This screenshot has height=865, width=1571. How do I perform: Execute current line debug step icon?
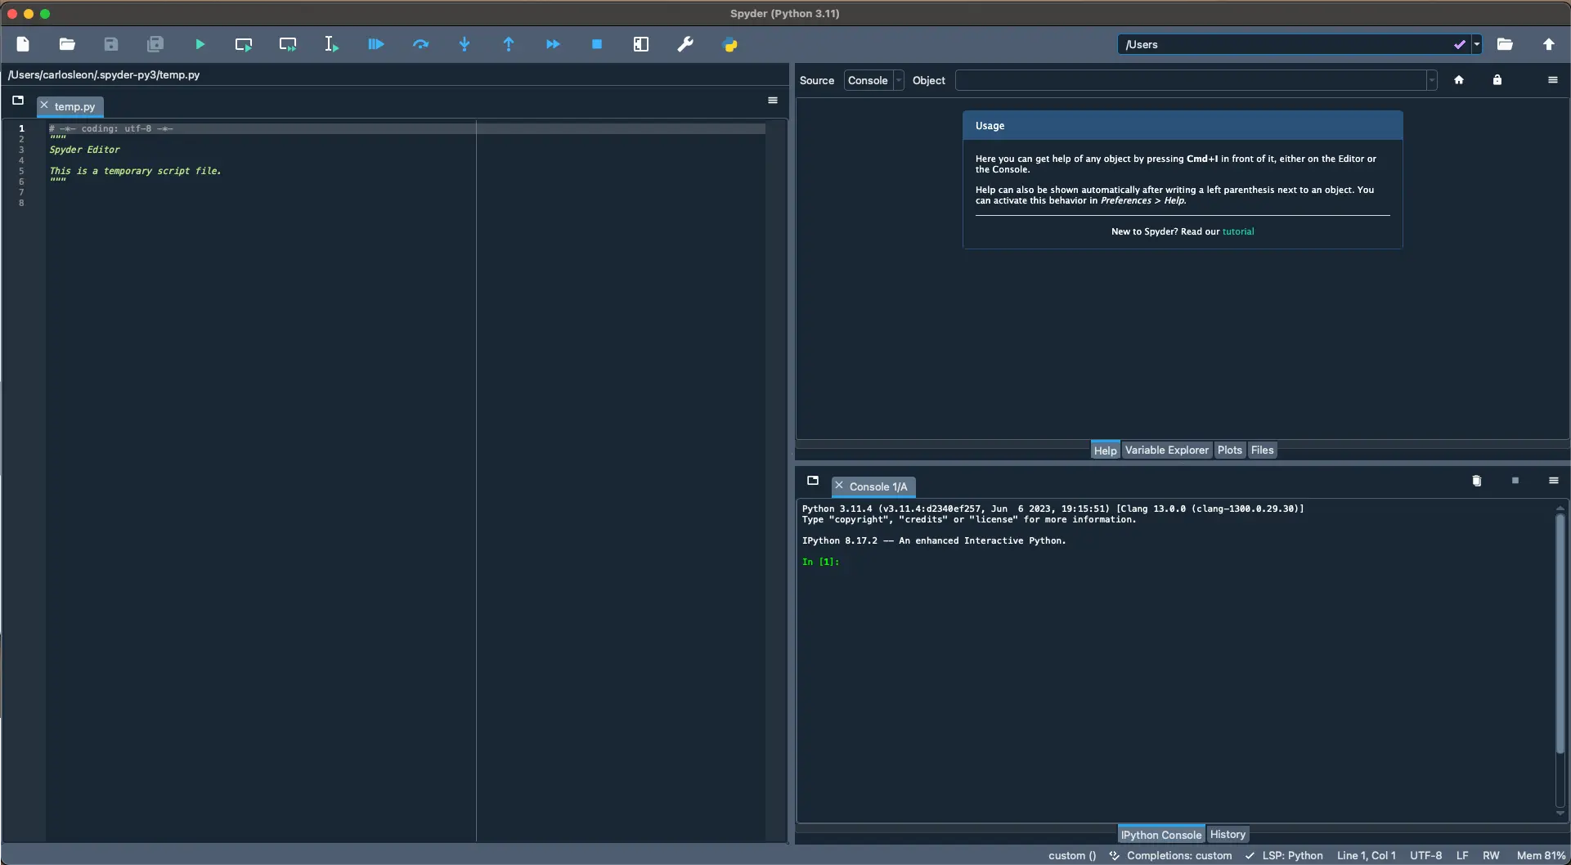pos(420,44)
